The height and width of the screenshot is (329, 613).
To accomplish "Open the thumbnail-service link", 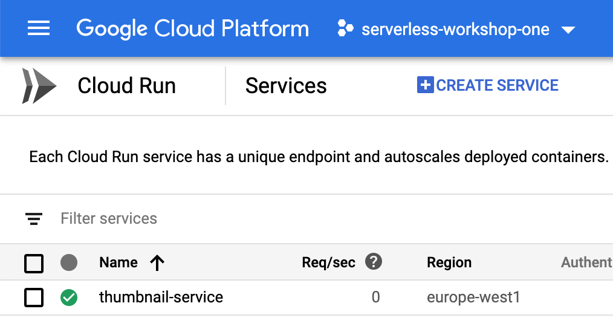I will tap(161, 298).
